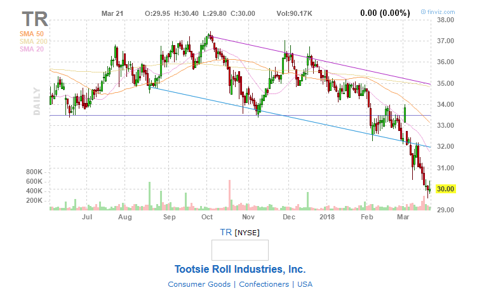Click the 38.00 price axis label
Viewport: 477px width, 295px height.
click(445, 20)
